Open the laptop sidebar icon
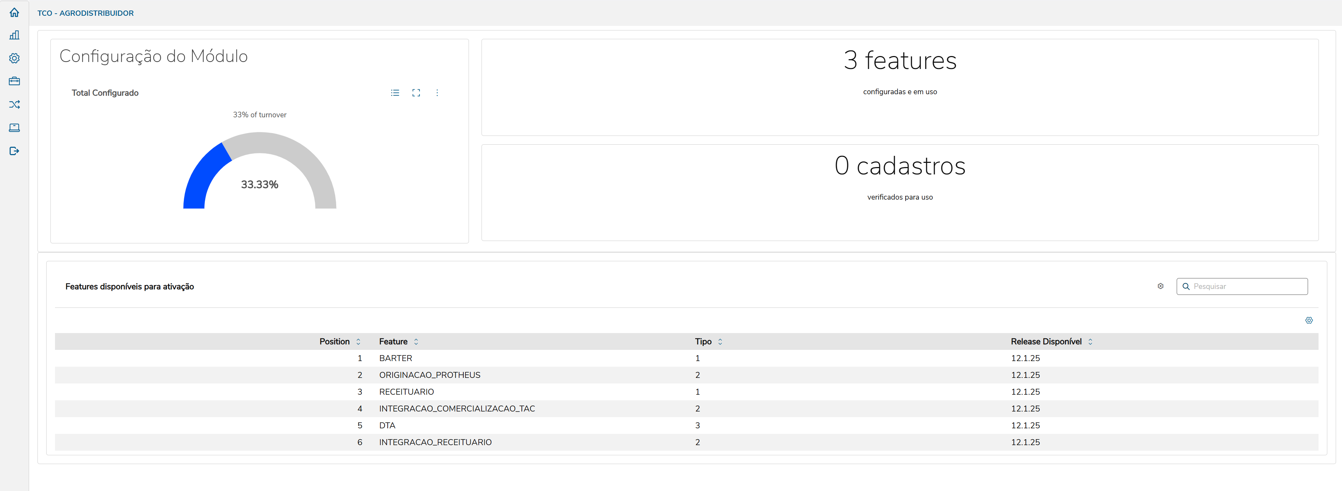 (x=14, y=128)
